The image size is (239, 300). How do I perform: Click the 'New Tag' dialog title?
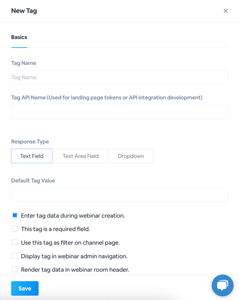coord(24,11)
